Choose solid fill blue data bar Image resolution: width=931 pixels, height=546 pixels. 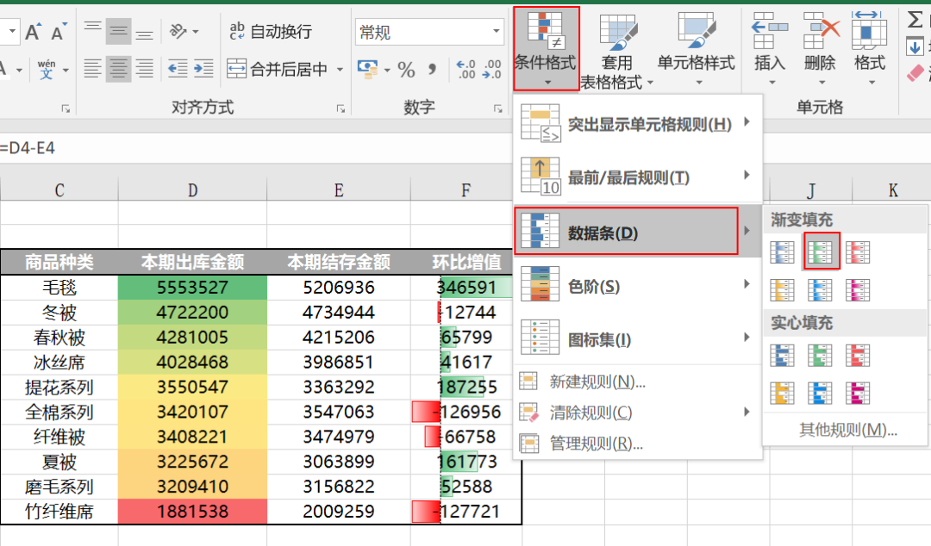coord(782,356)
